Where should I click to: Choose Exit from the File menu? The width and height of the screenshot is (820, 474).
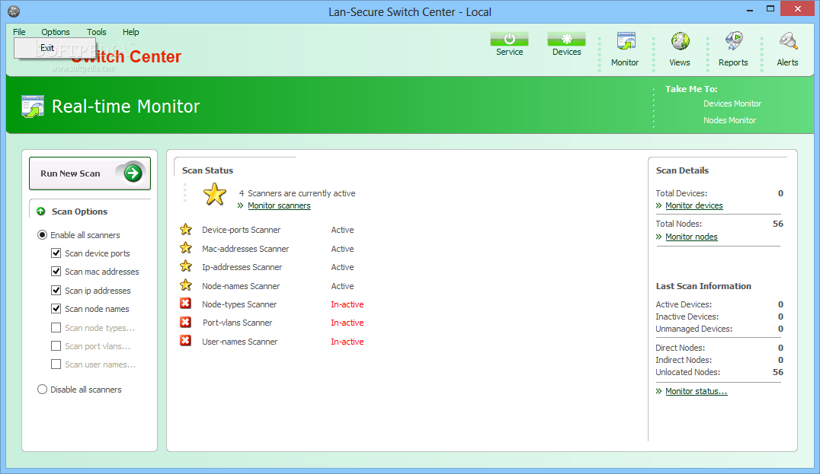[x=54, y=48]
